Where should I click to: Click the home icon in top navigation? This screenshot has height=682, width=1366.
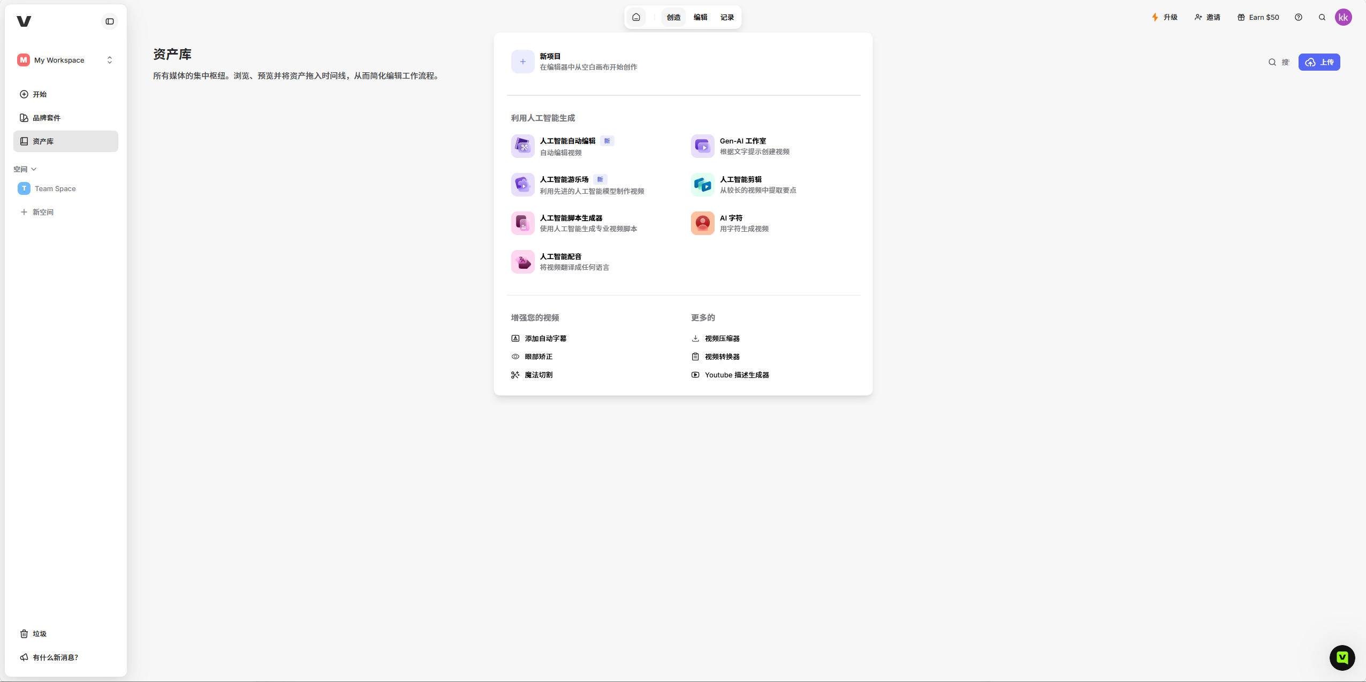[636, 17]
